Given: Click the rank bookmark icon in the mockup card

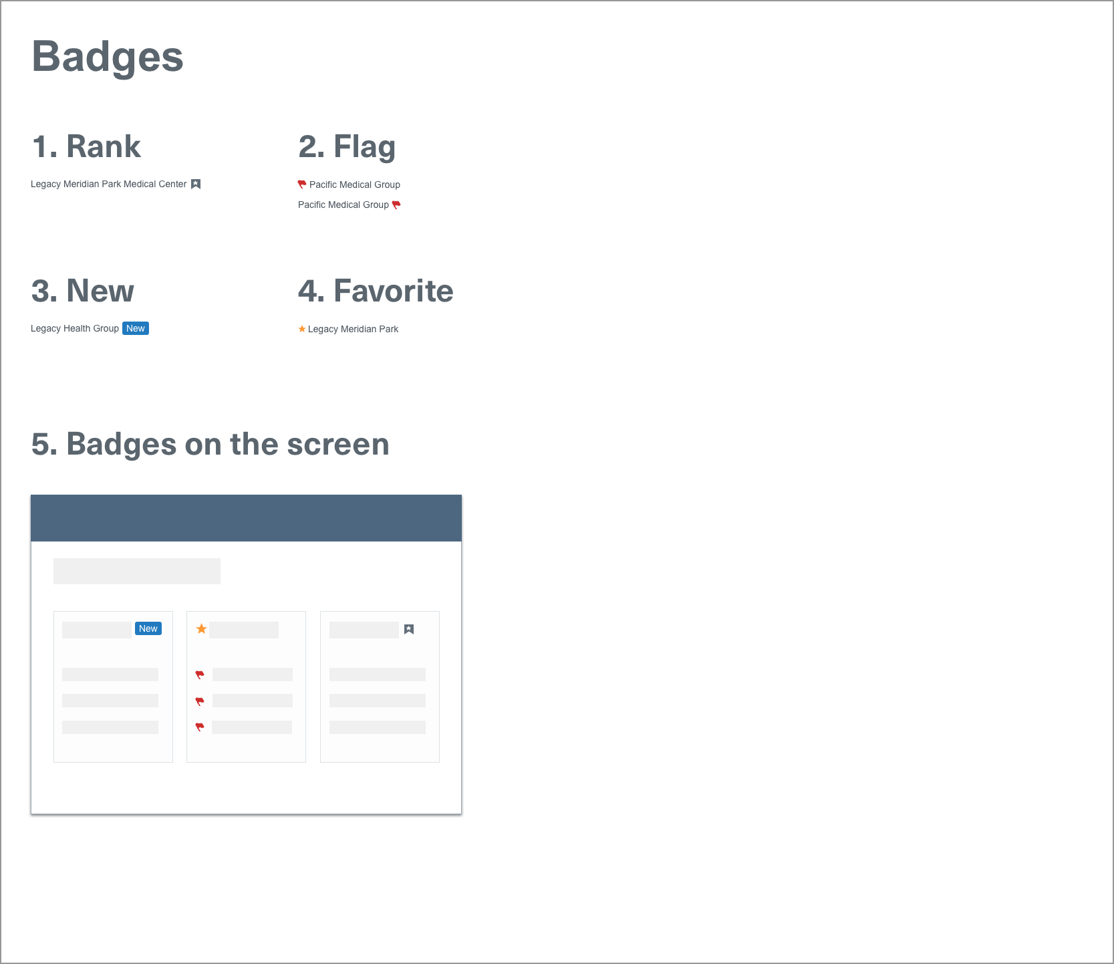Looking at the screenshot, I should tap(409, 629).
